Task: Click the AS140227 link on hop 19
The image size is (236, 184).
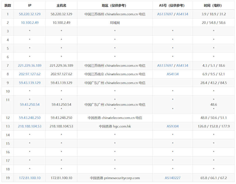Action: [173, 178]
